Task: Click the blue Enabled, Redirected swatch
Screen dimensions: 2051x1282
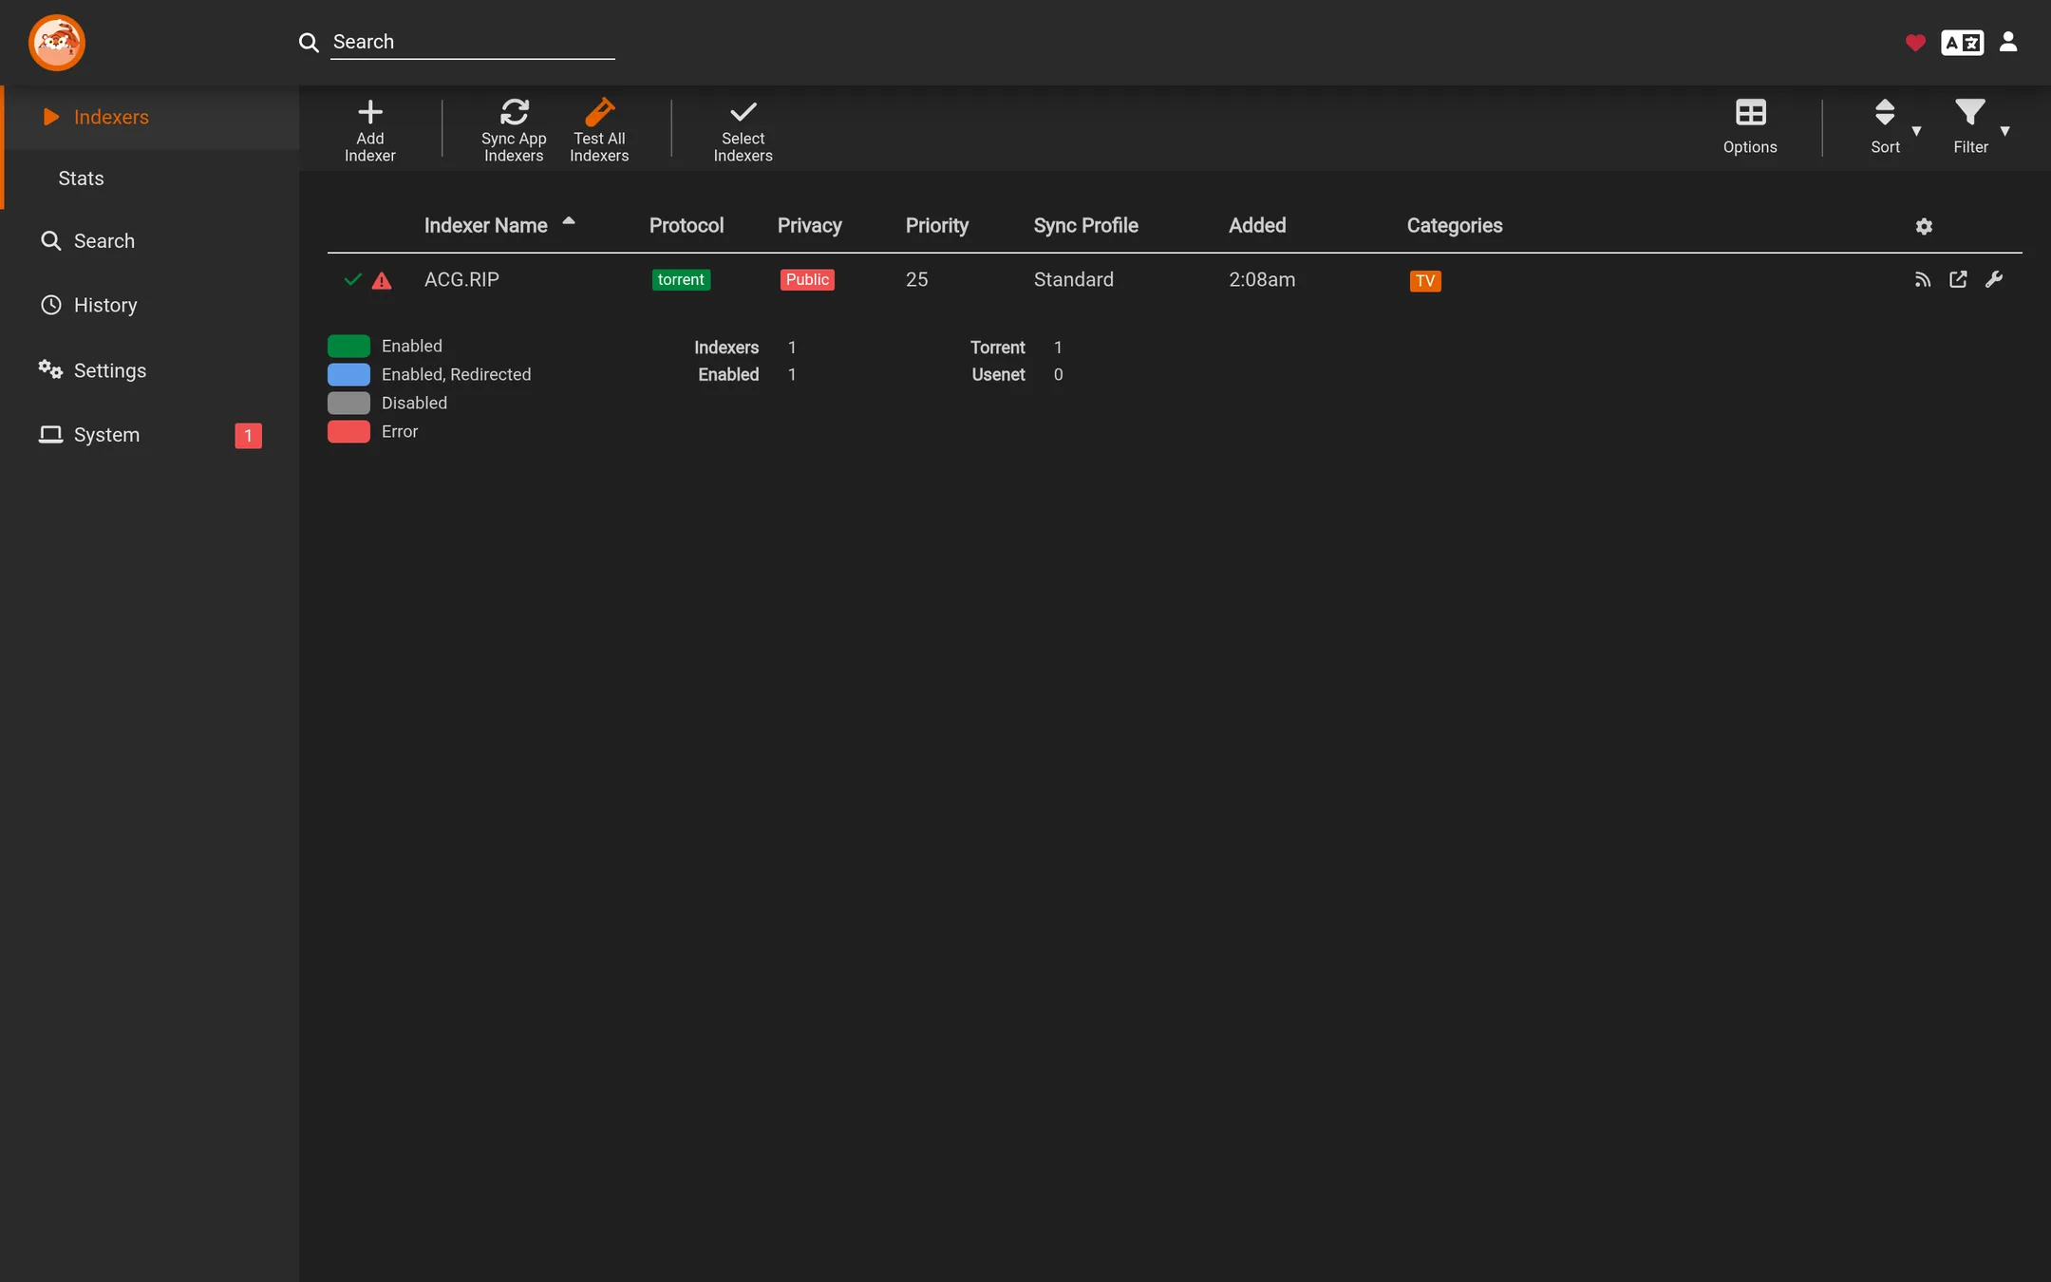Action: [348, 374]
